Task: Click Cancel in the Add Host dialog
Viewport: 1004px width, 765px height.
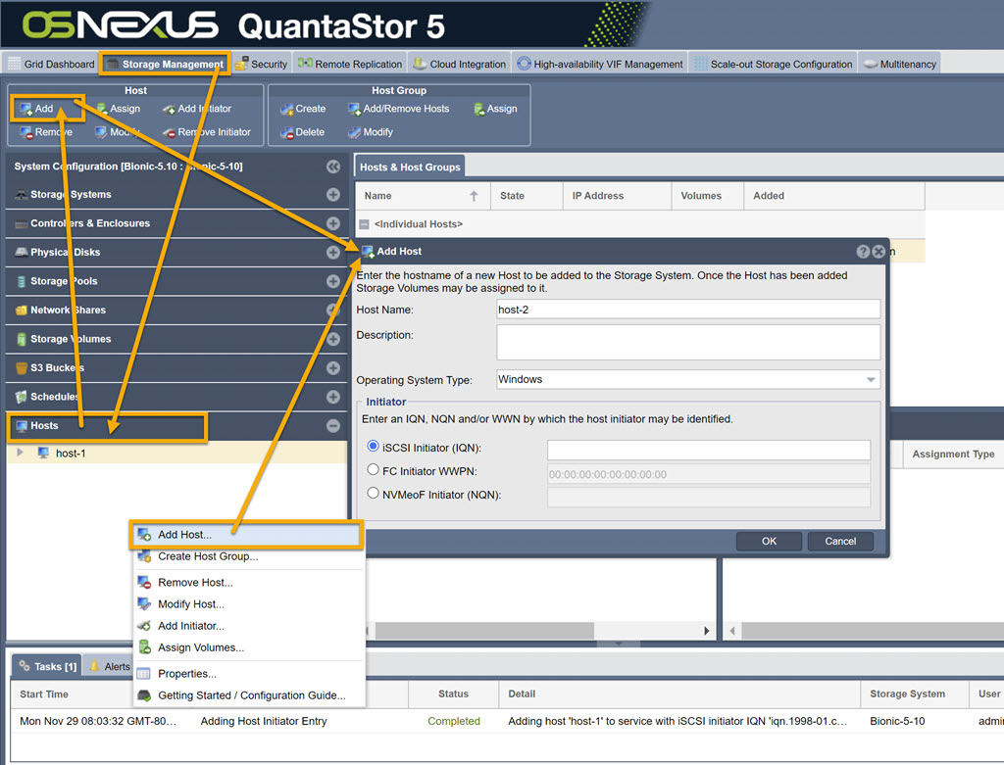Action: 840,541
